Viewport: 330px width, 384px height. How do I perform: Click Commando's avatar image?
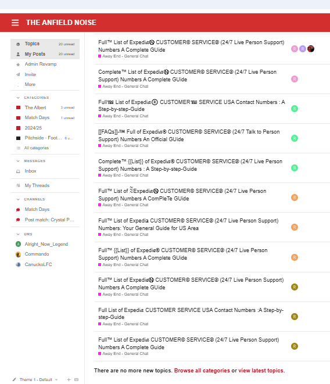(x=18, y=254)
